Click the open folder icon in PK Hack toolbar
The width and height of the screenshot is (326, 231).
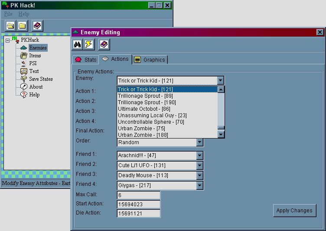(x=10, y=26)
